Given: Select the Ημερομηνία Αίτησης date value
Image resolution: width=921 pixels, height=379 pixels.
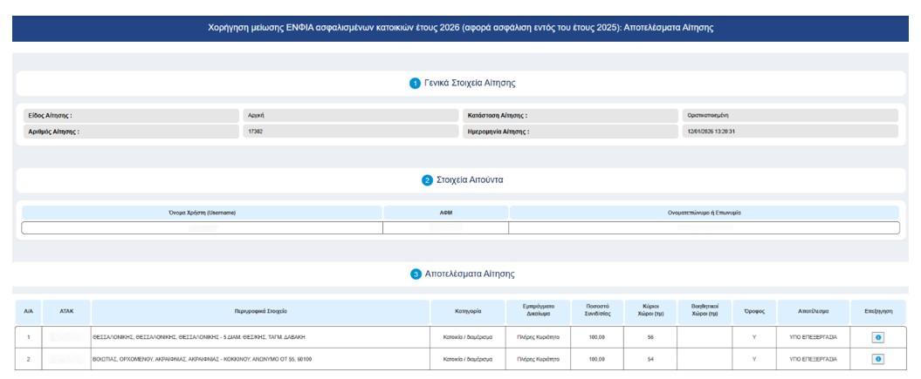Looking at the screenshot, I should (789, 131).
